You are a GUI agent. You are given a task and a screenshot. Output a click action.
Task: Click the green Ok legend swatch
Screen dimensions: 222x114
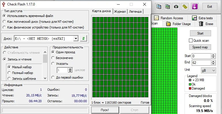coord(190,84)
